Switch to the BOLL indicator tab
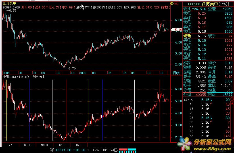The width and height of the screenshot is (234, 153). point(28,145)
